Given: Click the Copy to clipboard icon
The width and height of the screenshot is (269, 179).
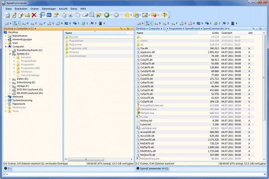Looking at the screenshot, I should (x=64, y=15).
